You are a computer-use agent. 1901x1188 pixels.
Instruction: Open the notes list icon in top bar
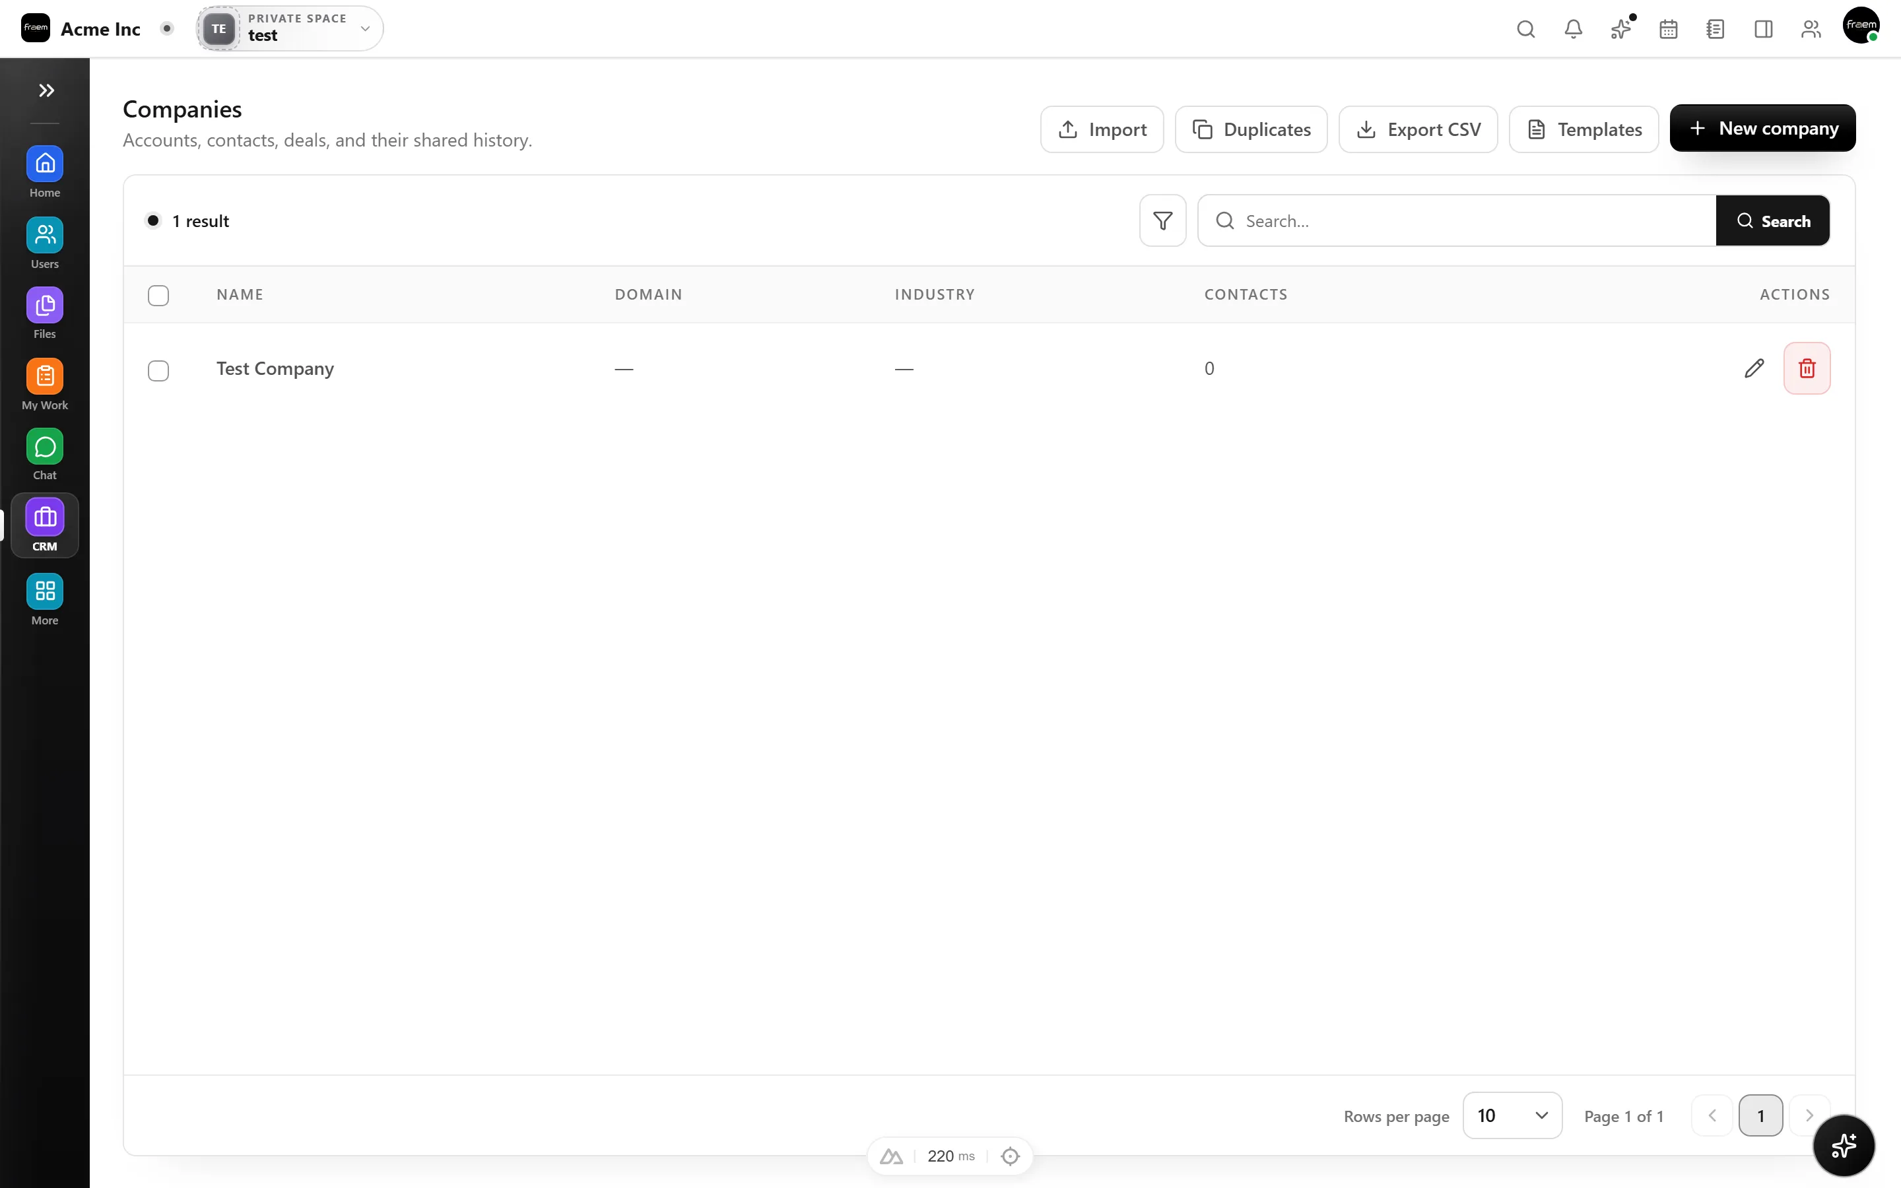click(x=1716, y=29)
